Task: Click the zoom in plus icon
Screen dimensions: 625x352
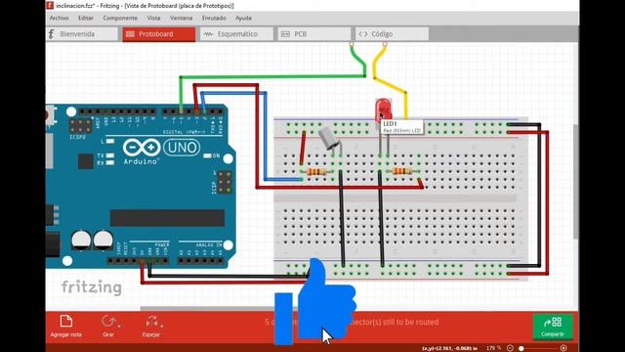Action: point(563,348)
